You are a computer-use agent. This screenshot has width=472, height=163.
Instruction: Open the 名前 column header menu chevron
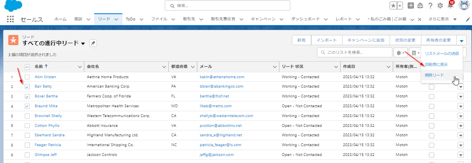(x=80, y=67)
